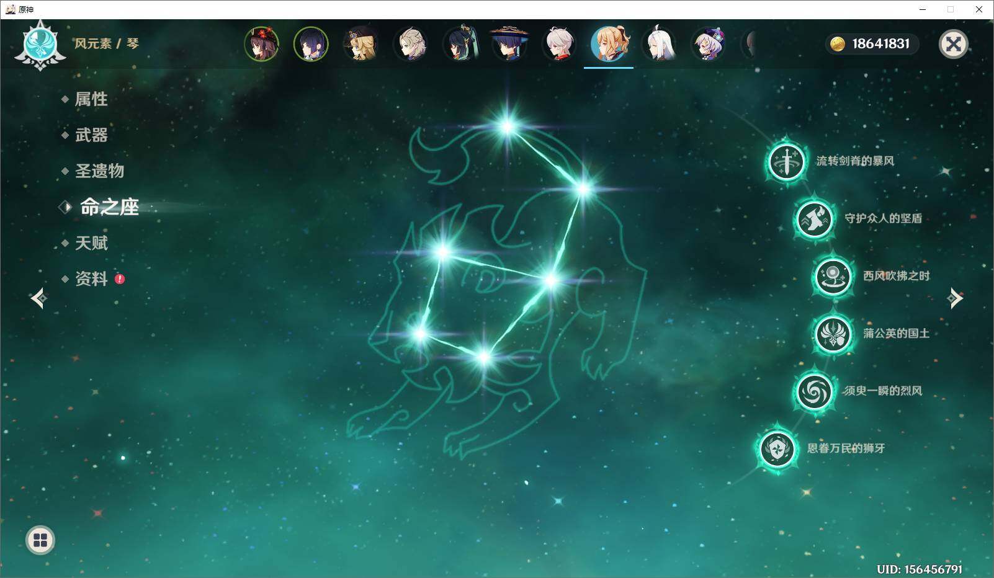Click the Anemo element emblem icon
Screen dimensions: 994x578
coord(40,45)
